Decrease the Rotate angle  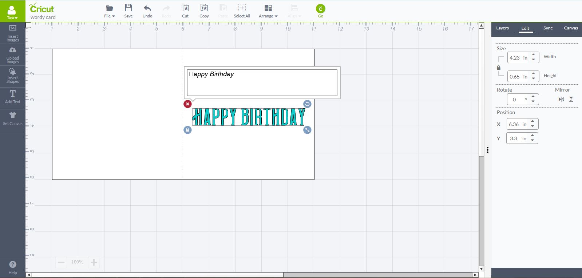click(533, 101)
